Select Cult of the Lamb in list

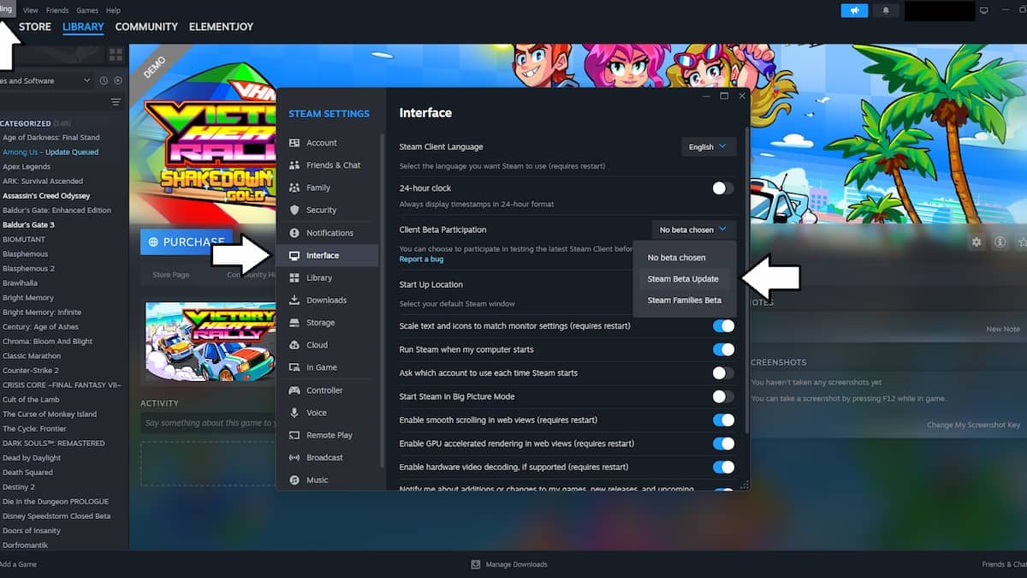32,400
